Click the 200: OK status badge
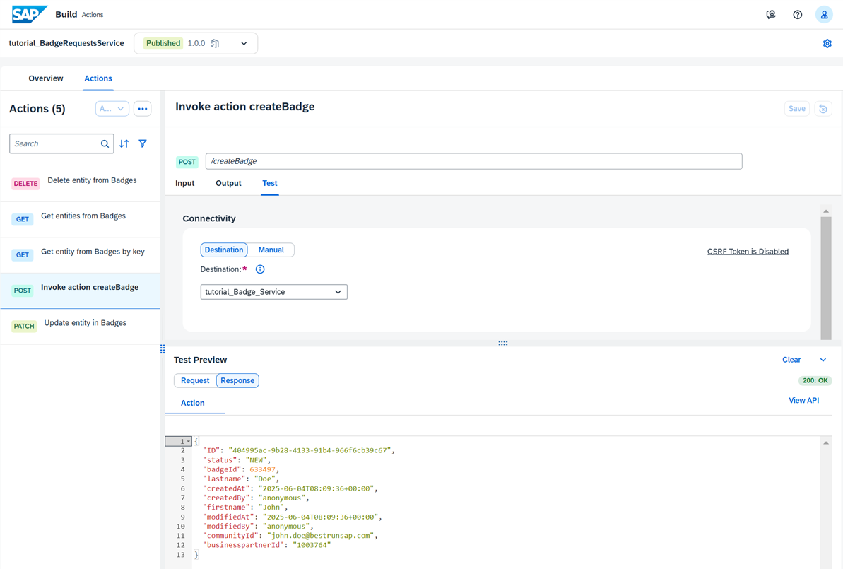 click(815, 381)
